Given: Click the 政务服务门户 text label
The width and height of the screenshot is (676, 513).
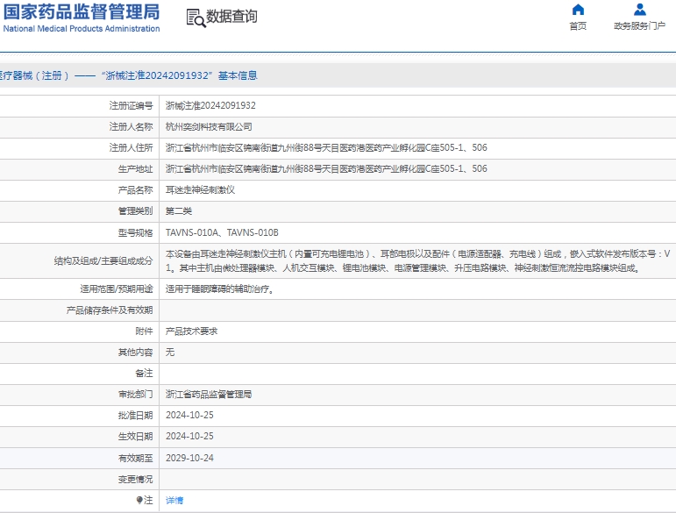Looking at the screenshot, I should (x=640, y=25).
